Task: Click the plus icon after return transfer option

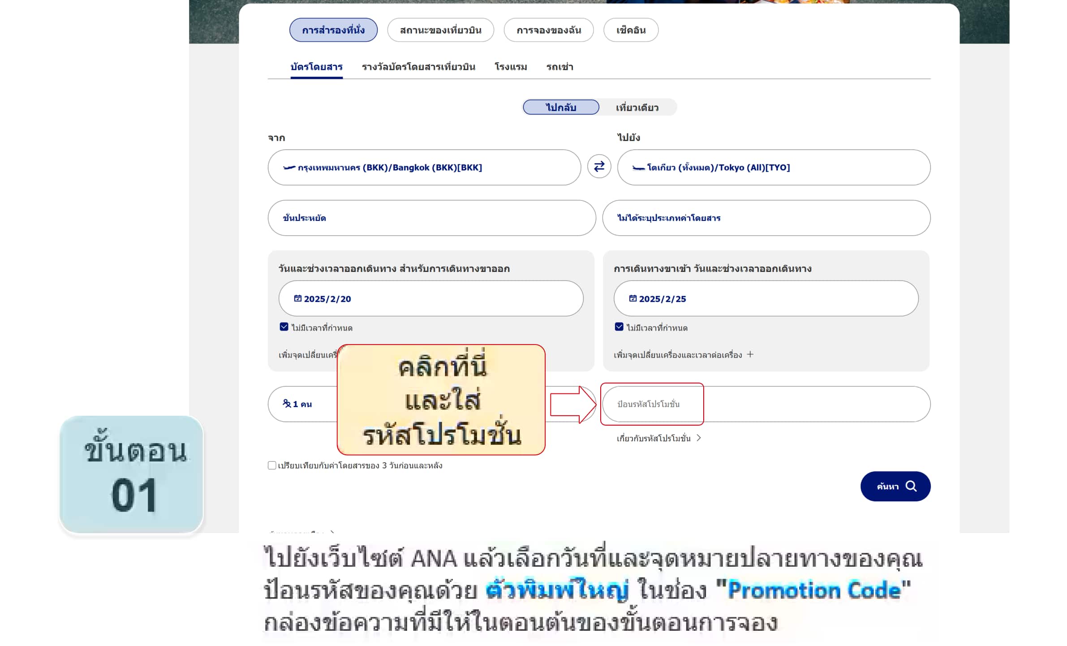Action: pyautogui.click(x=750, y=354)
